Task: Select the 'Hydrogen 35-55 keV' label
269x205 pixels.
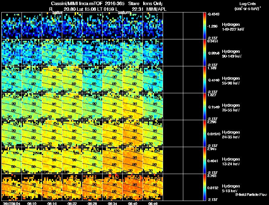Action: [231, 108]
